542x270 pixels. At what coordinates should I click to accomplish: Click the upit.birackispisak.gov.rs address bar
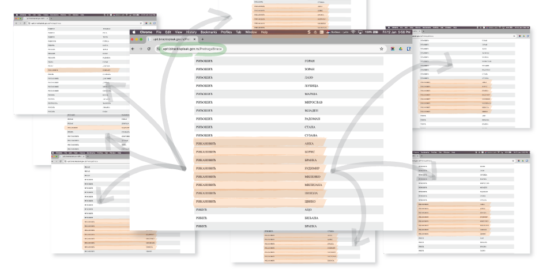[x=270, y=49]
